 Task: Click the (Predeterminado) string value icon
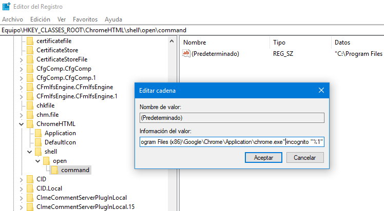coord(186,53)
